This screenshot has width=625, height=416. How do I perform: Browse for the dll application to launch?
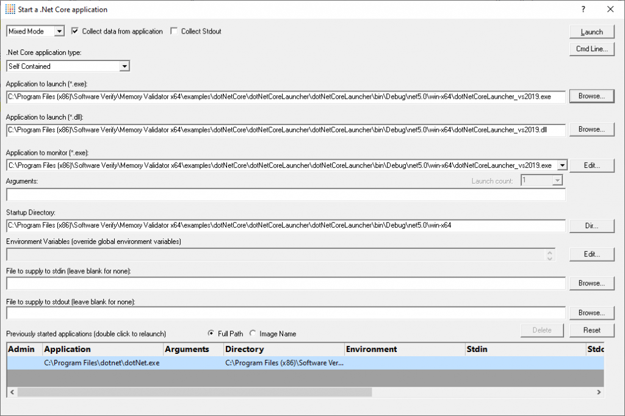591,129
